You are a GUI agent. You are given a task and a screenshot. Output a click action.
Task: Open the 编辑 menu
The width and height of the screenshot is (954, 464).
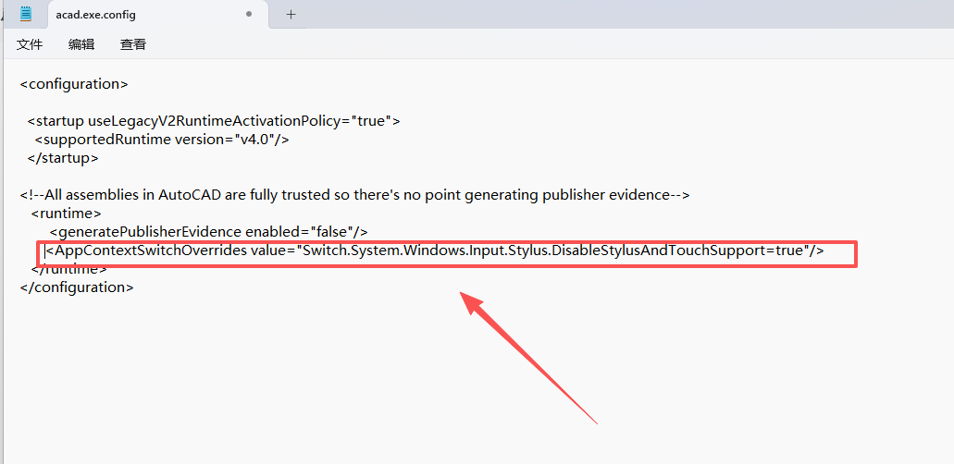click(x=81, y=44)
